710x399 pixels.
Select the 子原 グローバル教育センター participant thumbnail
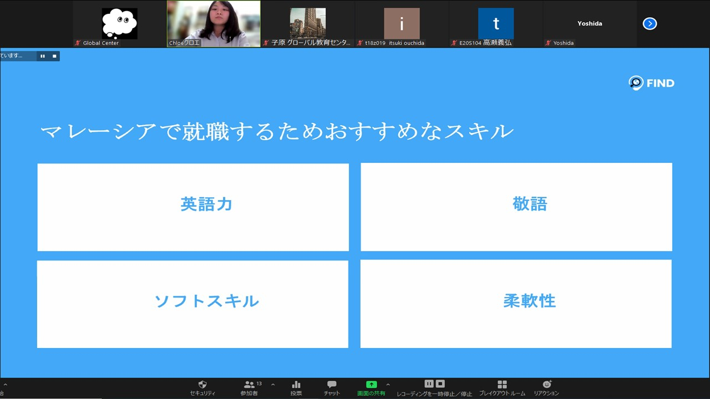[x=308, y=24]
